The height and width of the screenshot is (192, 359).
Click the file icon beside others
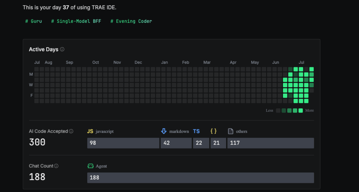click(x=231, y=131)
